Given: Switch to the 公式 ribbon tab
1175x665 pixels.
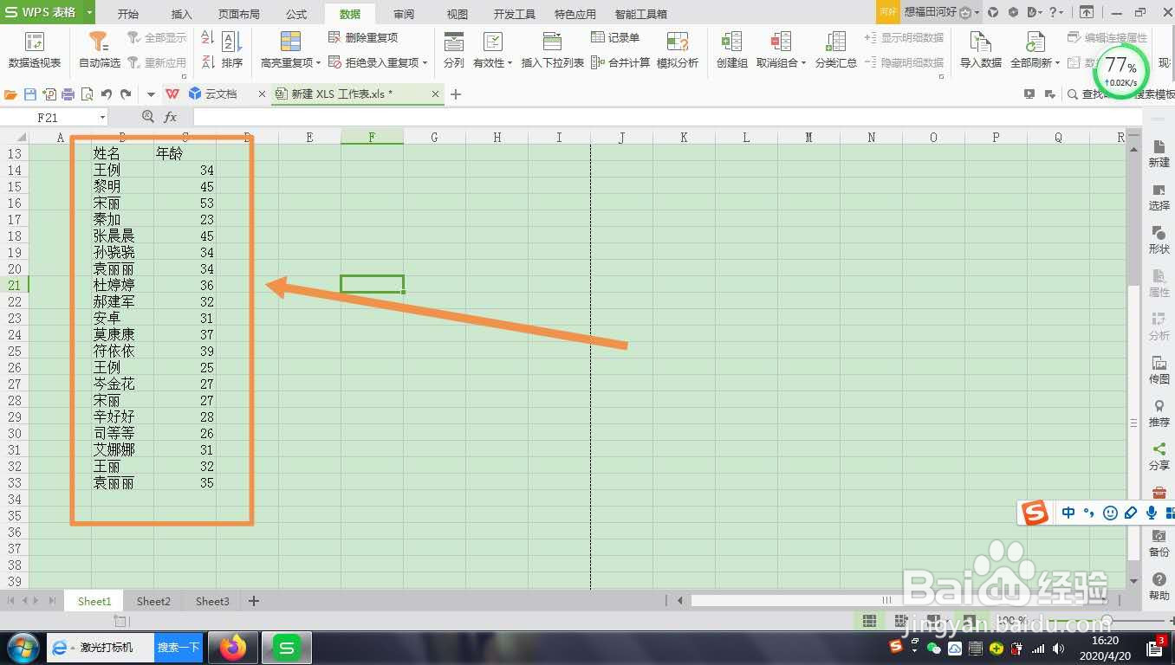Looking at the screenshot, I should tap(296, 14).
